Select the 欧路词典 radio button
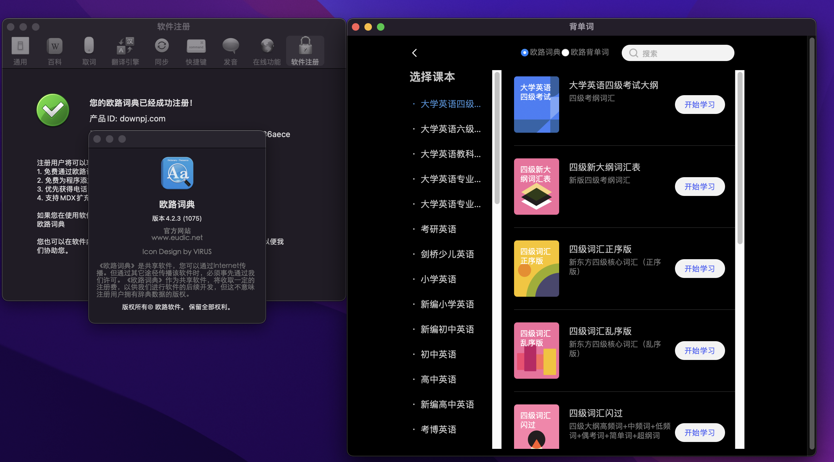Viewport: 834px width, 462px height. (x=524, y=53)
